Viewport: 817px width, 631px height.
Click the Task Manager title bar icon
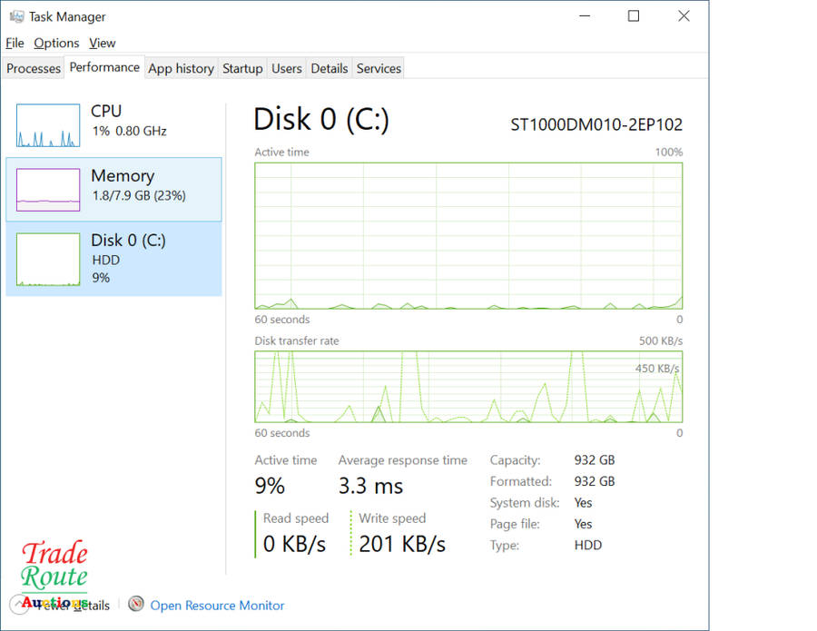16,16
